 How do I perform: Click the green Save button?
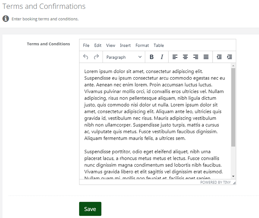point(90,209)
